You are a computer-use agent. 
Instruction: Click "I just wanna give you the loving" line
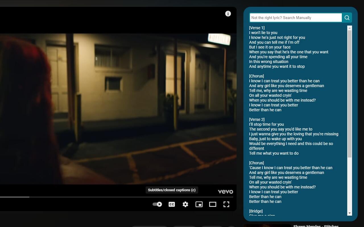(294, 134)
